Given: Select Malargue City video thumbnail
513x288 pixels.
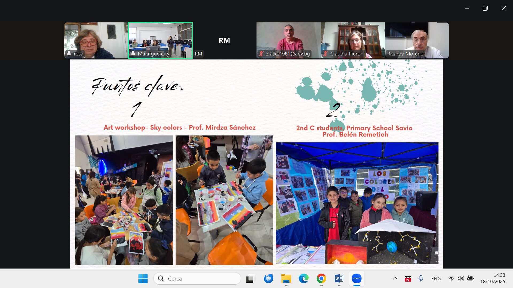Looking at the screenshot, I should tap(160, 40).
